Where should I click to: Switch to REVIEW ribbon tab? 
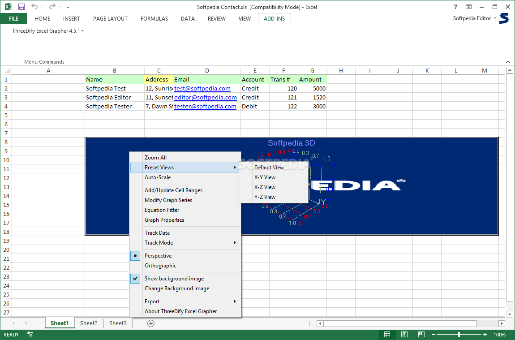[x=217, y=19]
